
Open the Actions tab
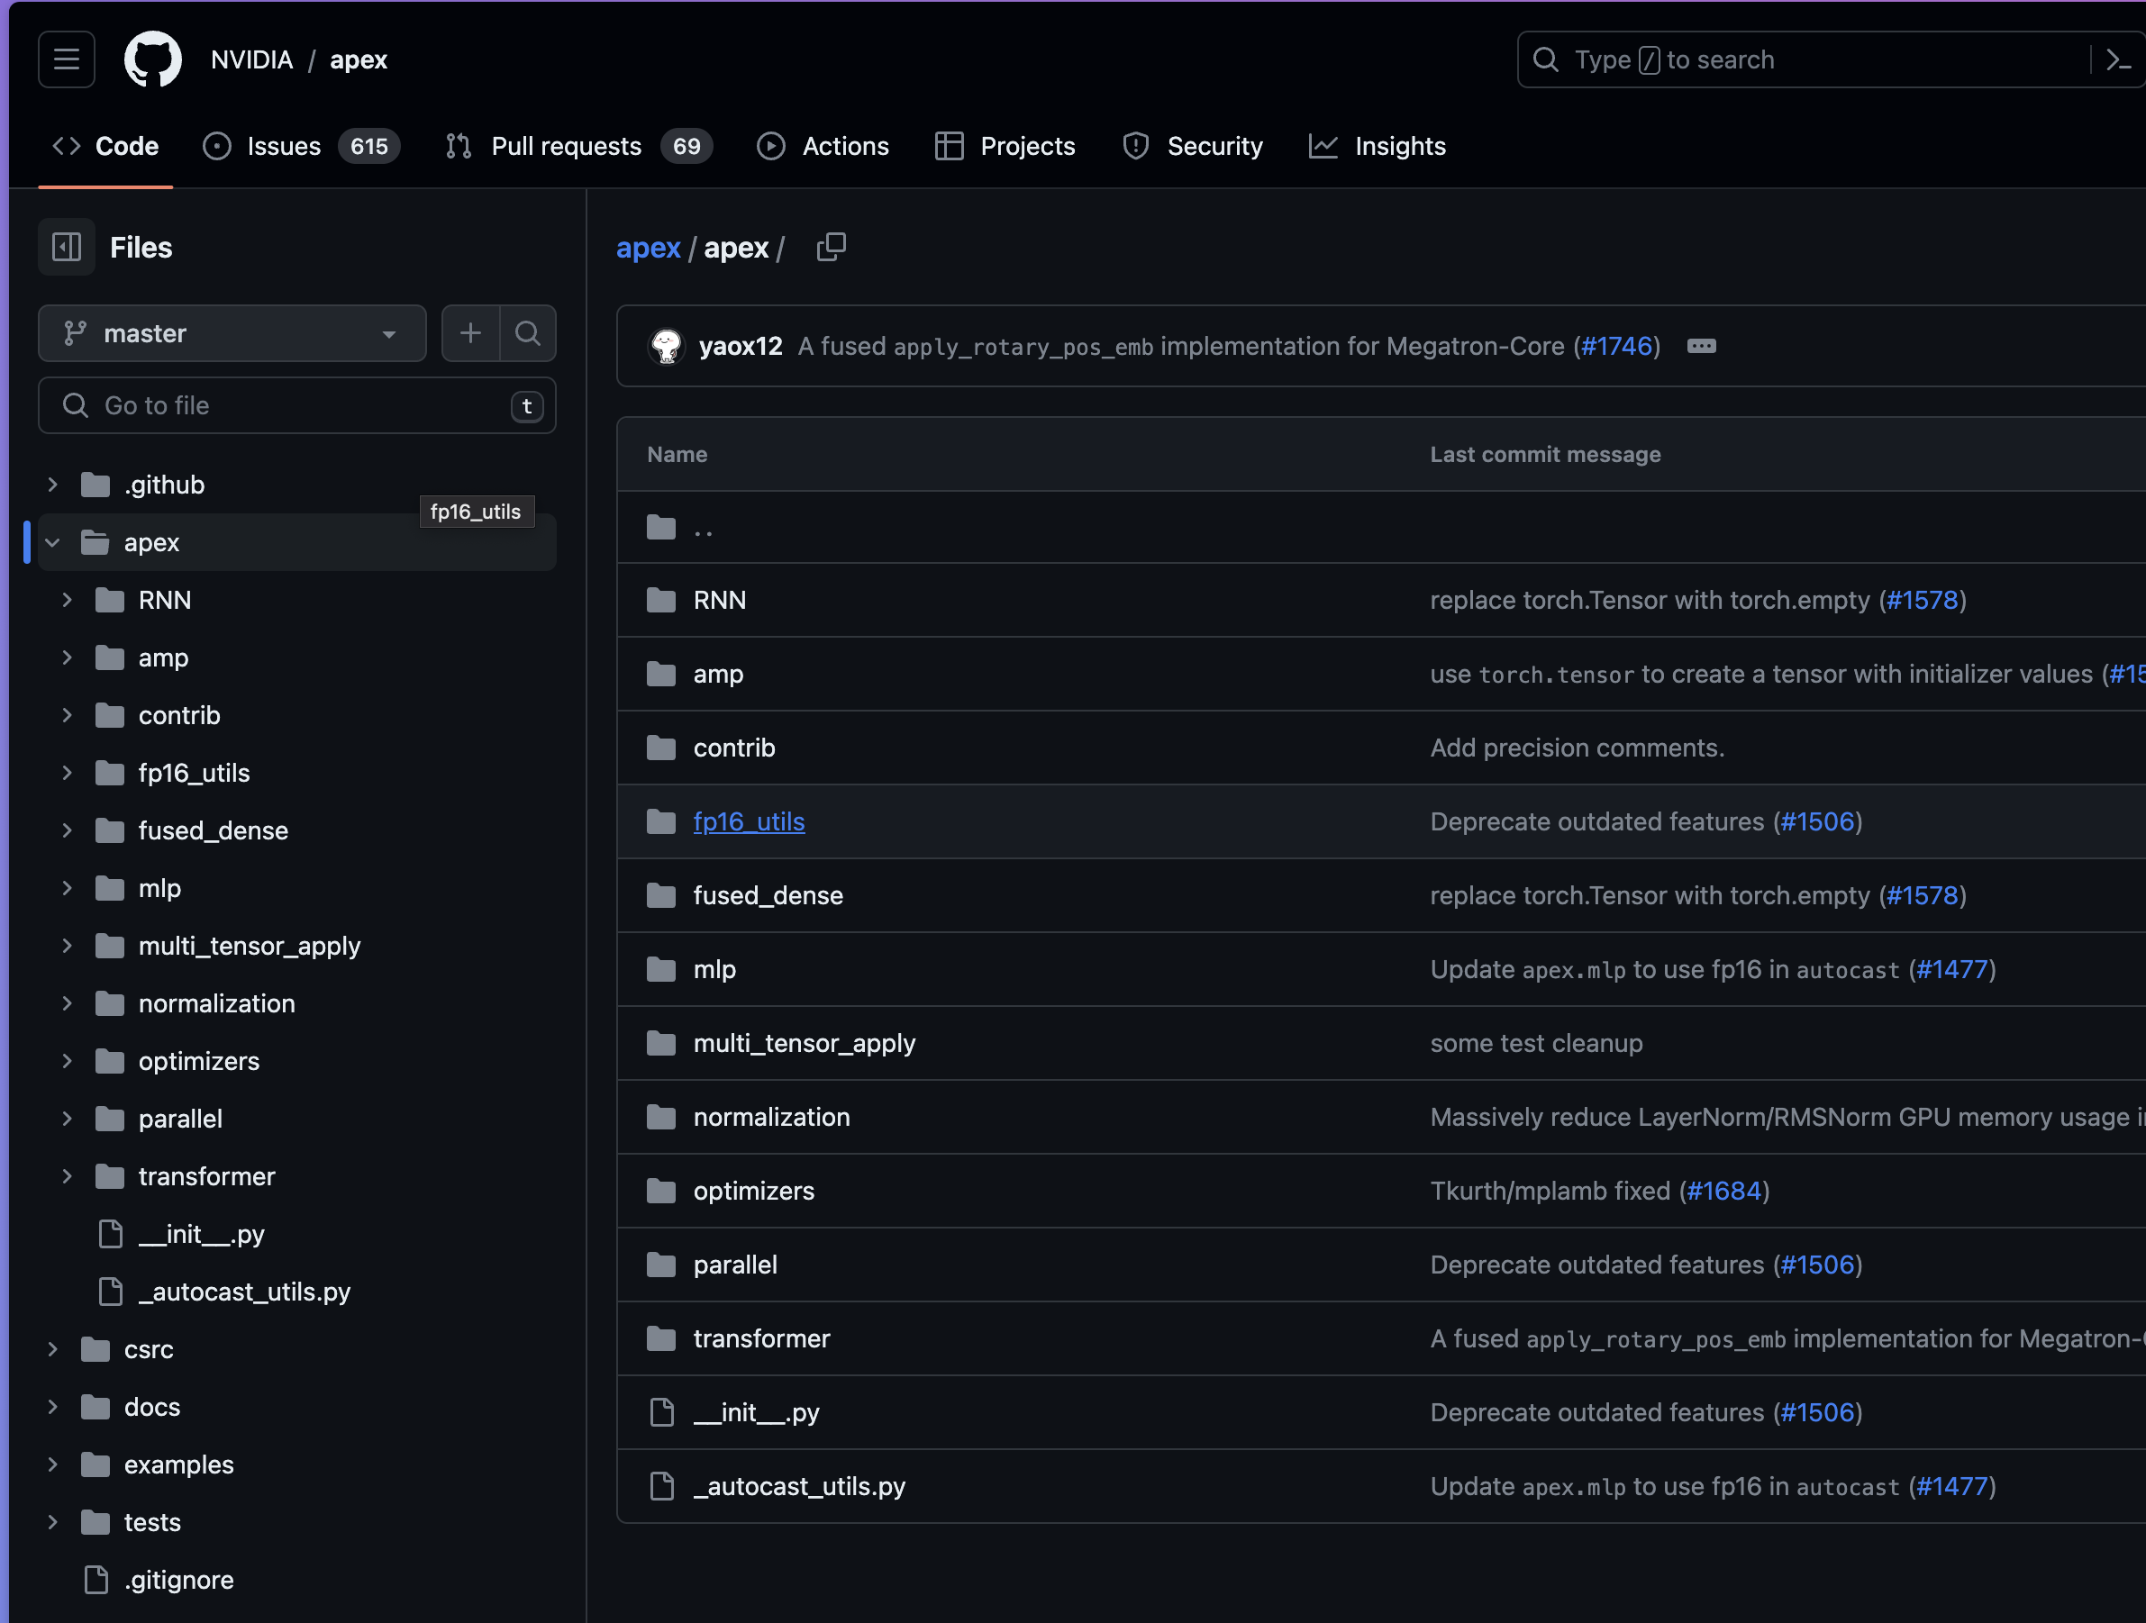(x=823, y=147)
